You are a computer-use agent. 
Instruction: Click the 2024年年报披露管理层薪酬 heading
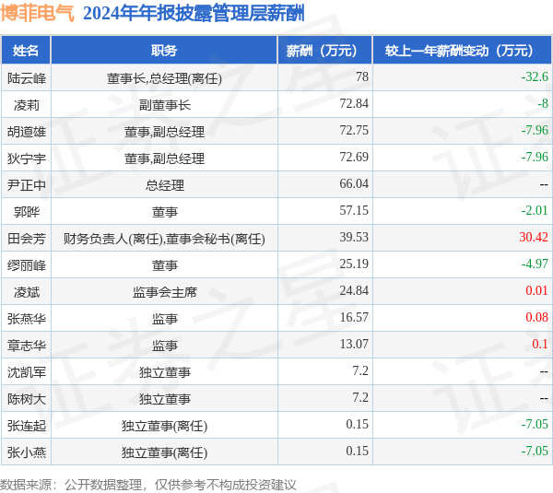coord(194,14)
